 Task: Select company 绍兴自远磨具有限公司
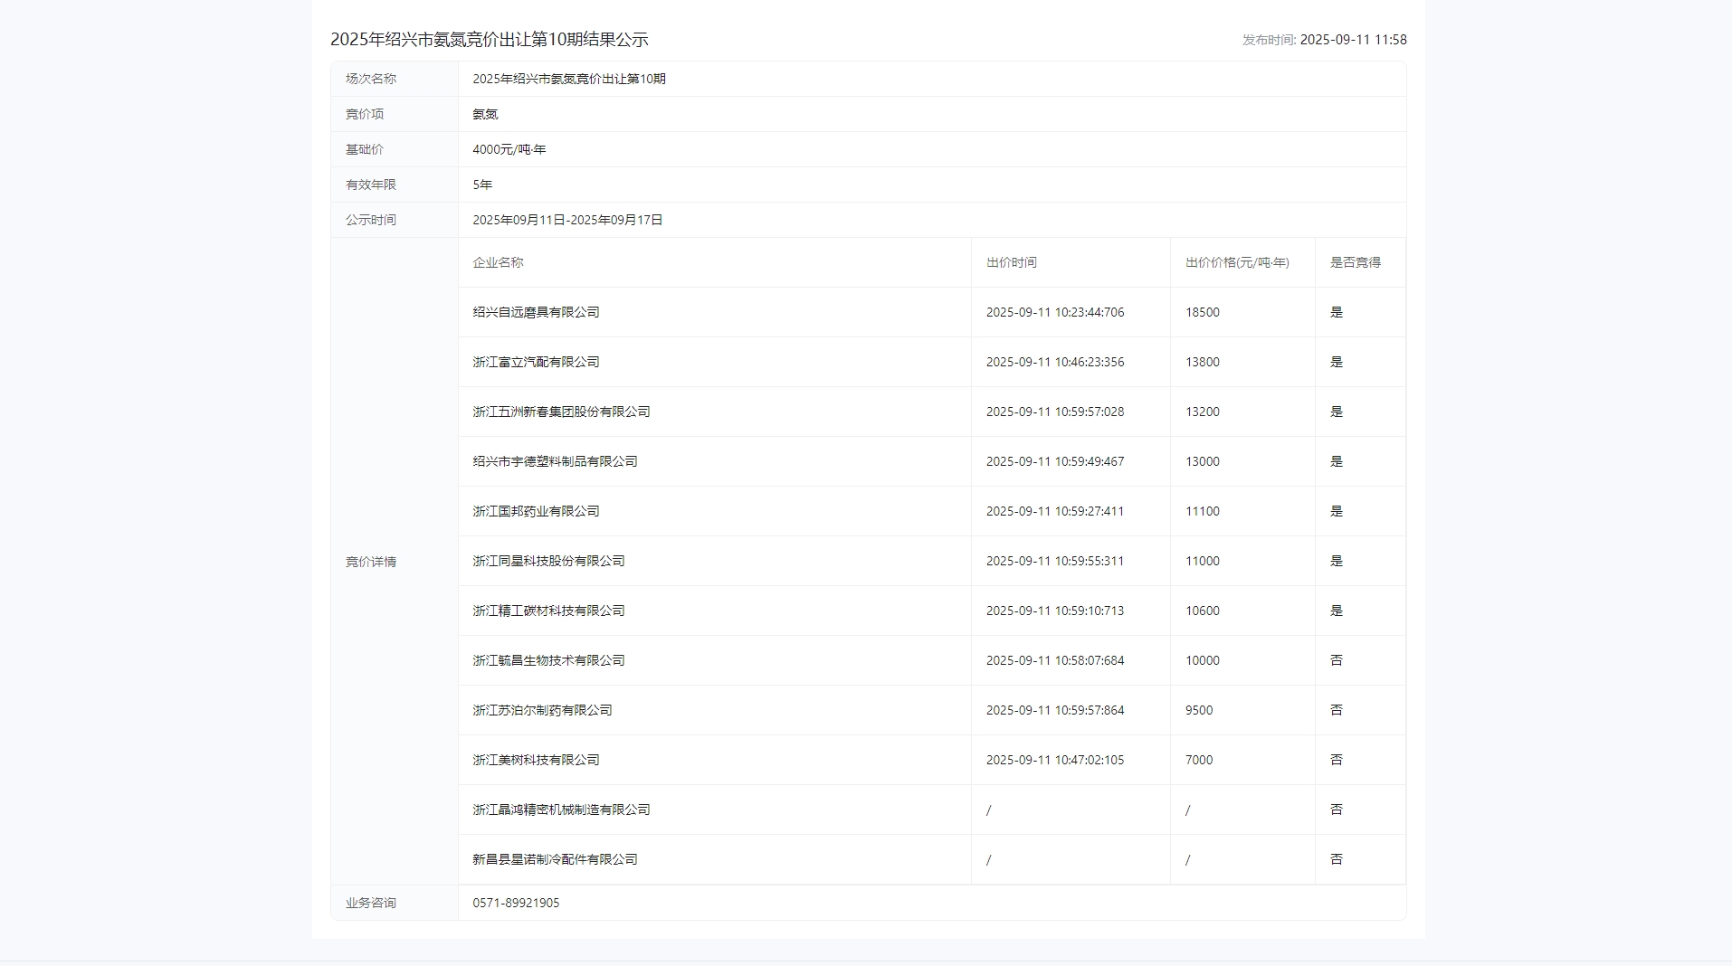(x=536, y=312)
